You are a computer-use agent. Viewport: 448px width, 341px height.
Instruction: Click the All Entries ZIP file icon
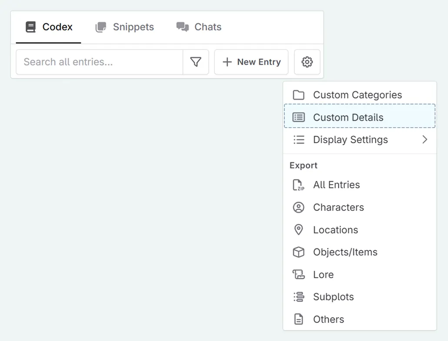[298, 185]
